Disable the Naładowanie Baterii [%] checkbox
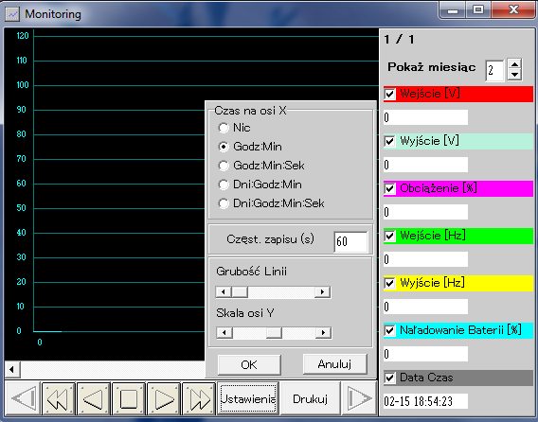538x422 pixels. coord(390,330)
